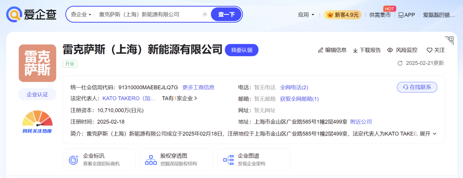Open the QR code icon in corner

pos(449,41)
